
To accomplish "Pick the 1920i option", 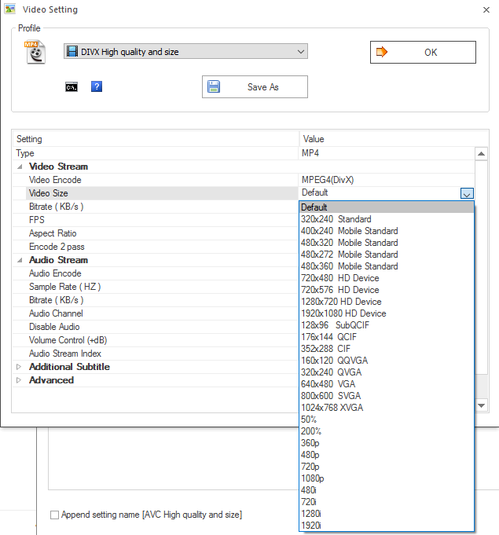I will click(x=387, y=526).
